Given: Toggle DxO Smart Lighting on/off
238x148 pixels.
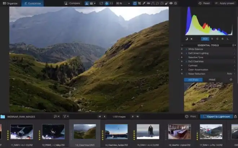Looking at the screenshot, I should point(186,53).
